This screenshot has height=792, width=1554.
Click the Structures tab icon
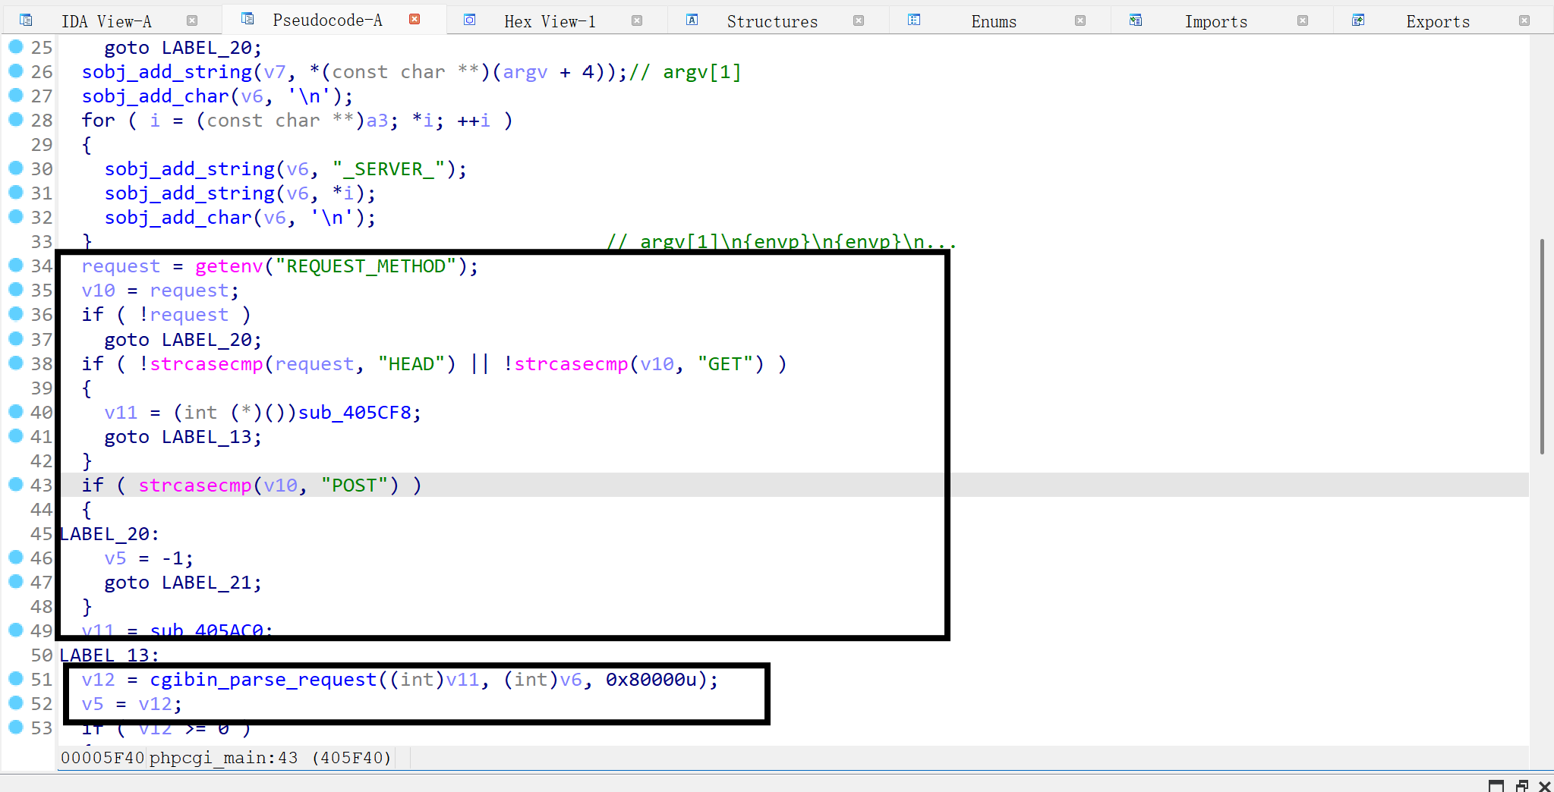click(692, 20)
